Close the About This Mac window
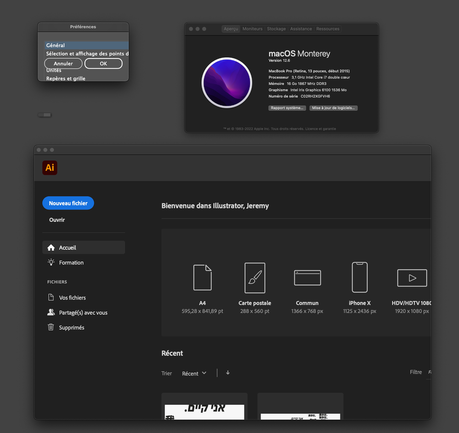 191,29
